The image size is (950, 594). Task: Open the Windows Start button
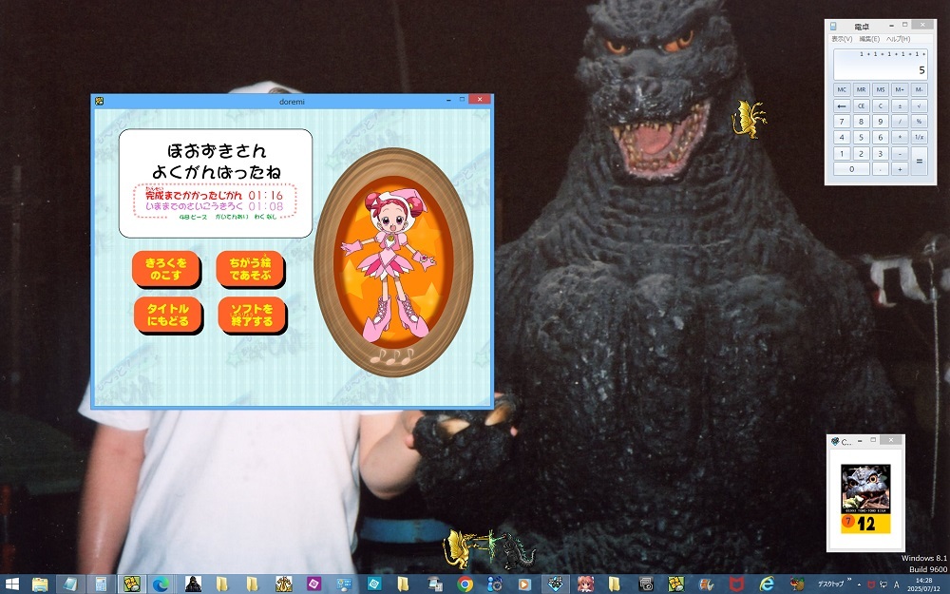coord(11,584)
